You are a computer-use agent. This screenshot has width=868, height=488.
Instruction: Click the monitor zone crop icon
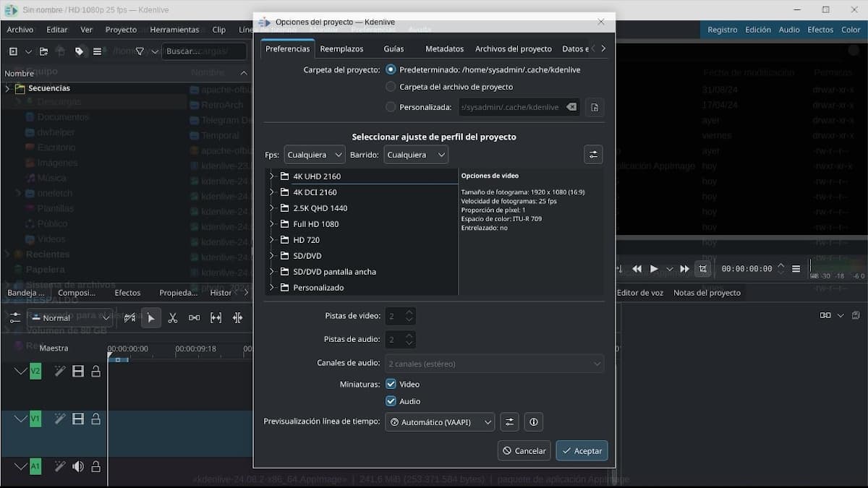702,268
